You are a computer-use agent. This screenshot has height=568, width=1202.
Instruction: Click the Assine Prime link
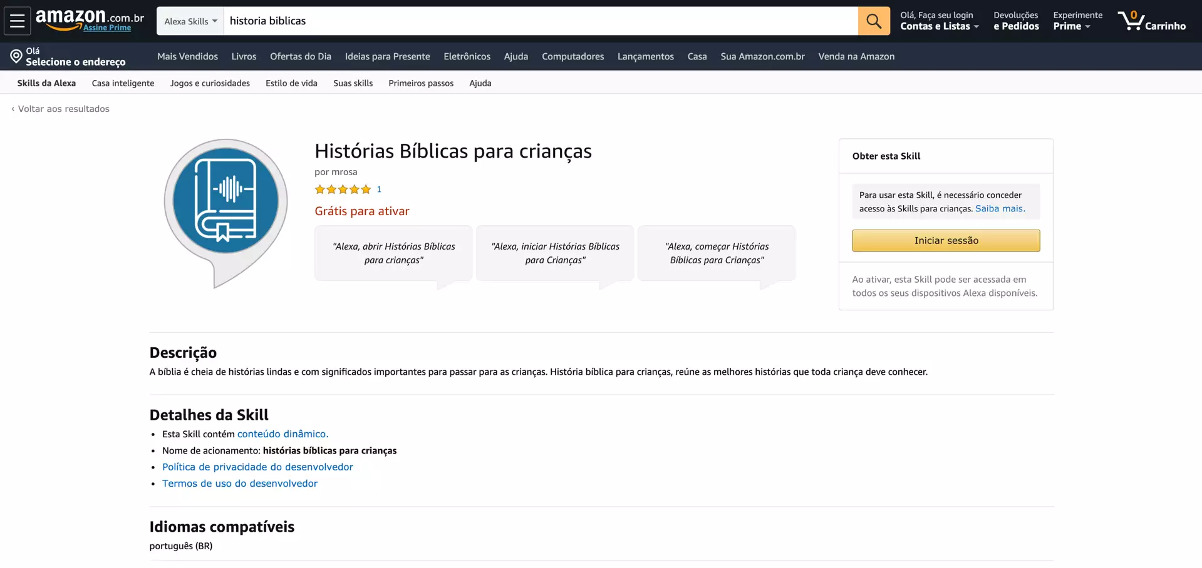107,28
